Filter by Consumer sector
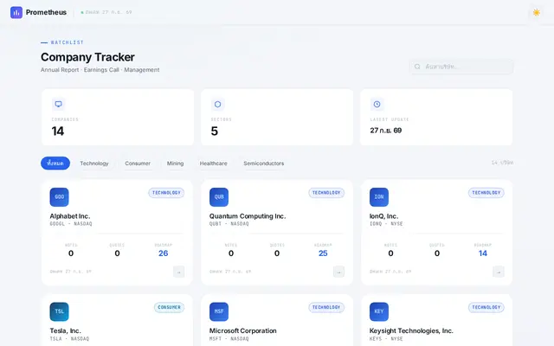554x346 pixels. (138, 163)
